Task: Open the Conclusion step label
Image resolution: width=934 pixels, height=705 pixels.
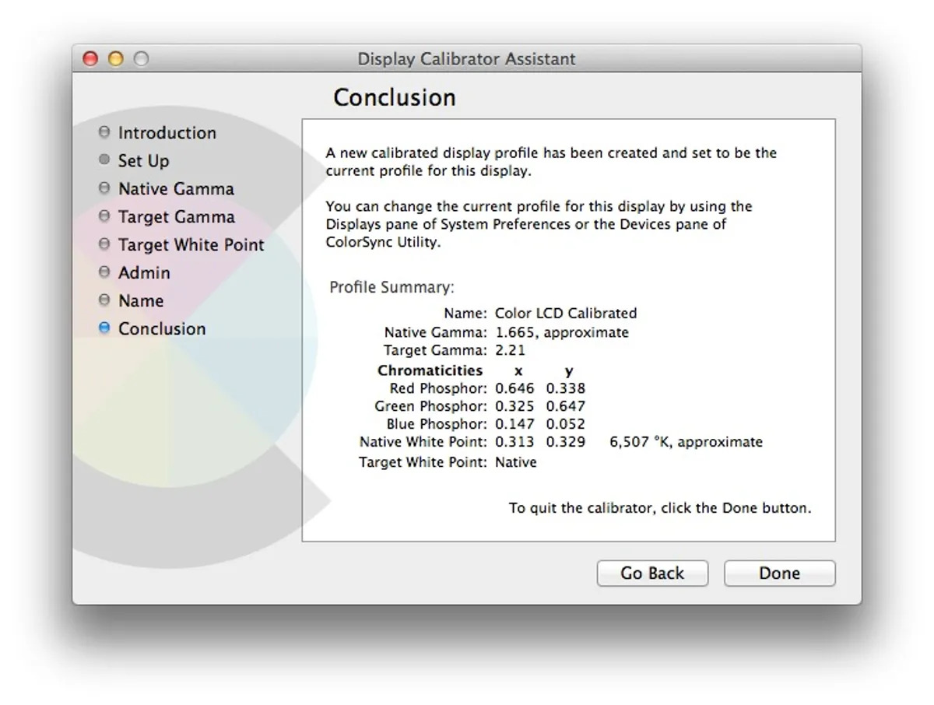Action: click(162, 329)
